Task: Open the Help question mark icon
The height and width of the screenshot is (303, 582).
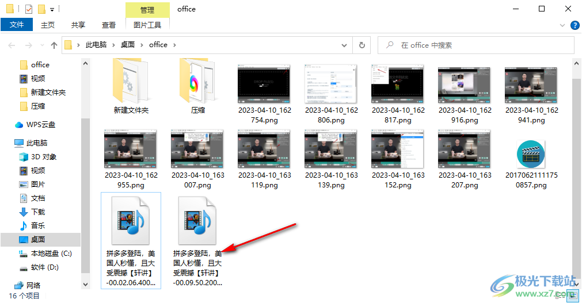Action: (x=575, y=25)
